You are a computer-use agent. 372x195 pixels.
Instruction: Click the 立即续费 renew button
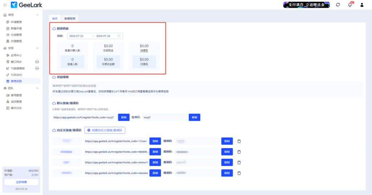(21, 182)
